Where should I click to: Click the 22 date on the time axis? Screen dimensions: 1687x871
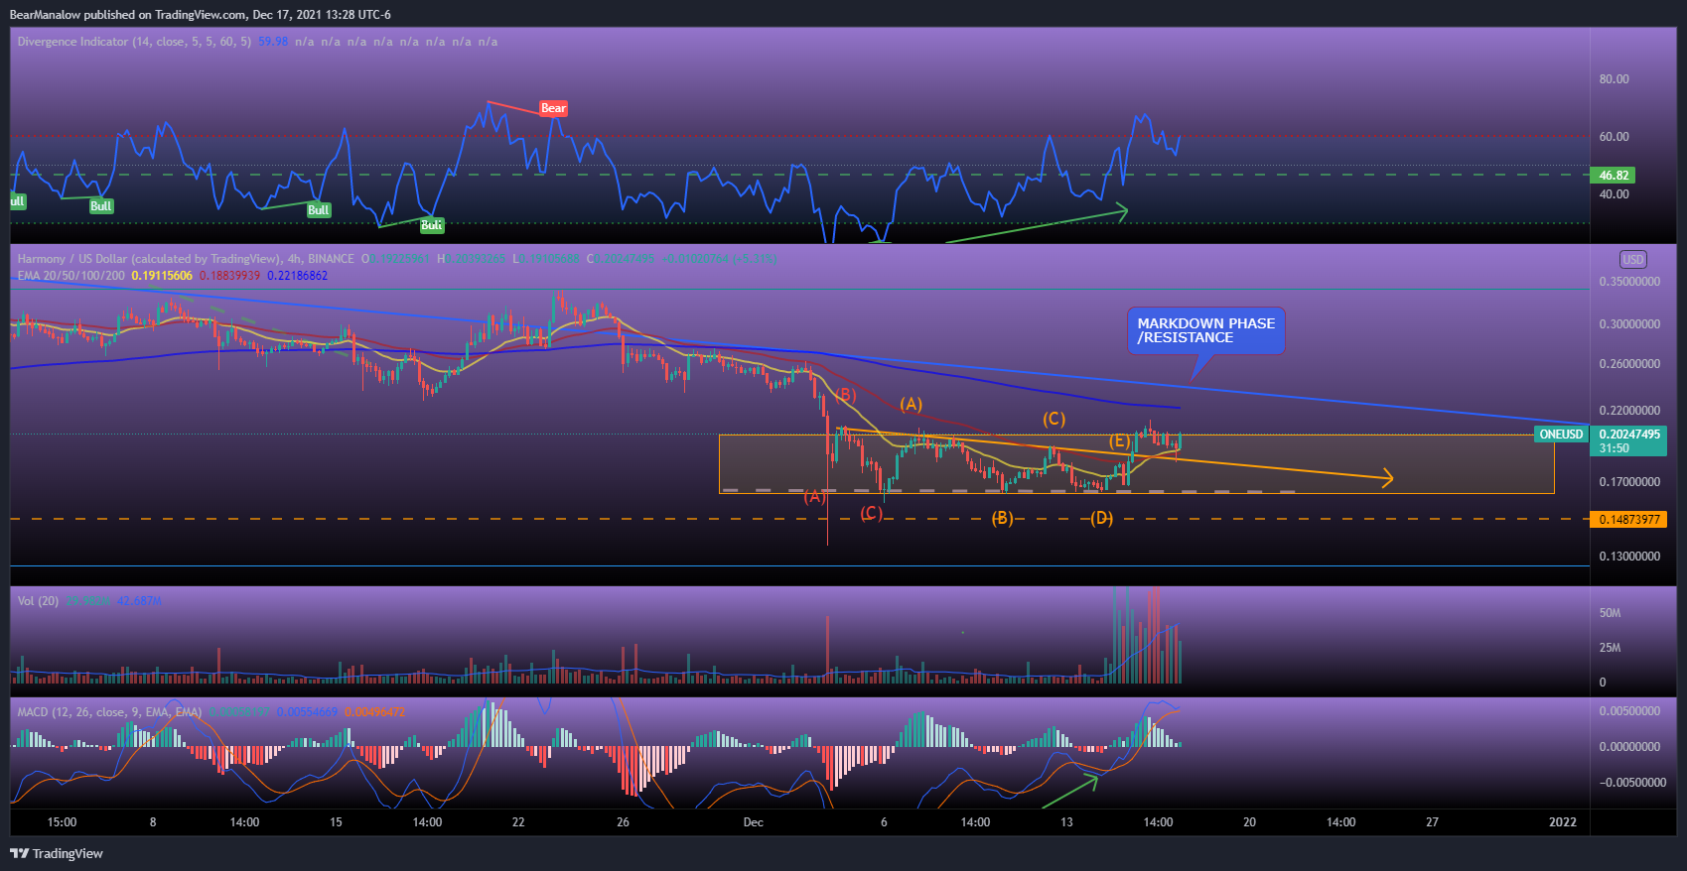click(518, 822)
